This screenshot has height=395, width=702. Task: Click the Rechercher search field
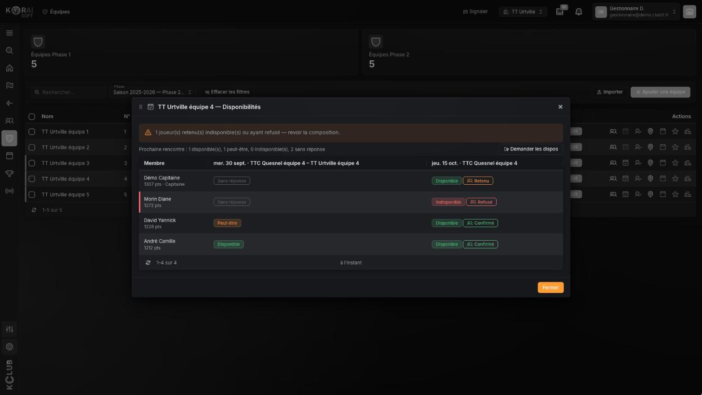click(68, 92)
